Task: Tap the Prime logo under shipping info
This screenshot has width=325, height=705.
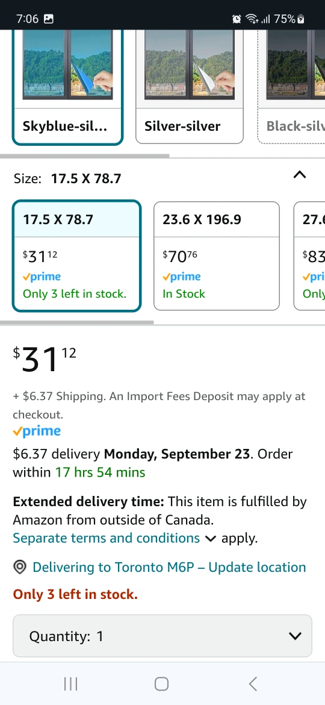Action: (37, 431)
